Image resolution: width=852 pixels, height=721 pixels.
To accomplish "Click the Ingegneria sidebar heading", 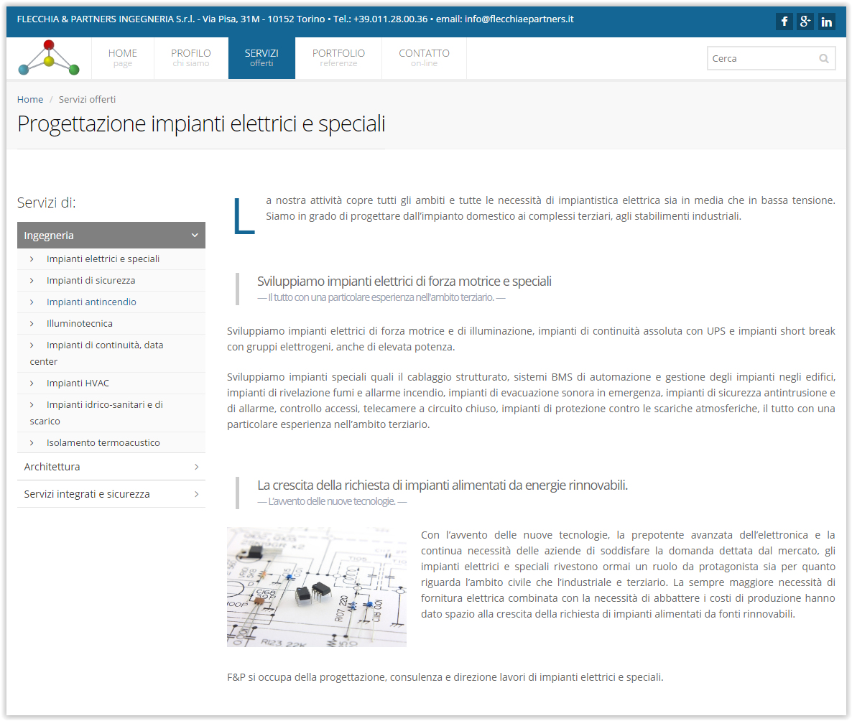I will click(111, 236).
